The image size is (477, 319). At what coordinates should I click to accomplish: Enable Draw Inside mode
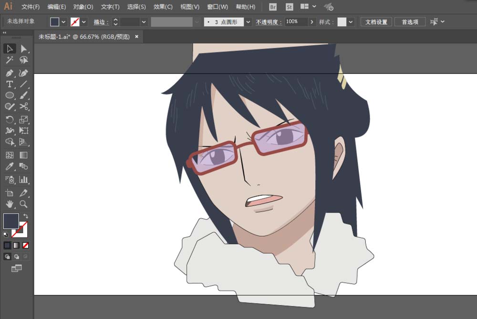[26, 257]
